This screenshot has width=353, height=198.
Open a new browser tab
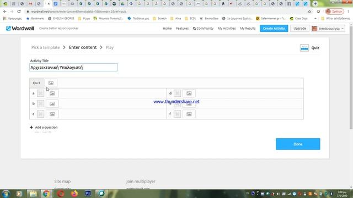pos(315,4)
